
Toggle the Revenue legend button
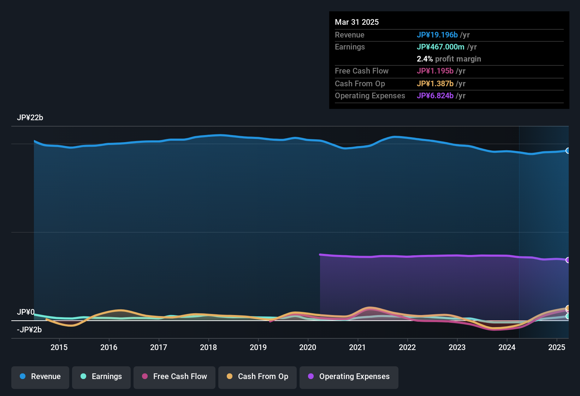[40, 378]
